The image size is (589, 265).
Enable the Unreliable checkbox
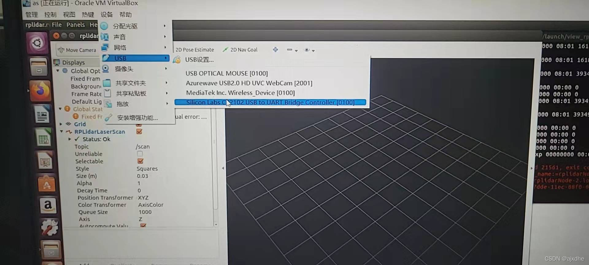(140, 153)
